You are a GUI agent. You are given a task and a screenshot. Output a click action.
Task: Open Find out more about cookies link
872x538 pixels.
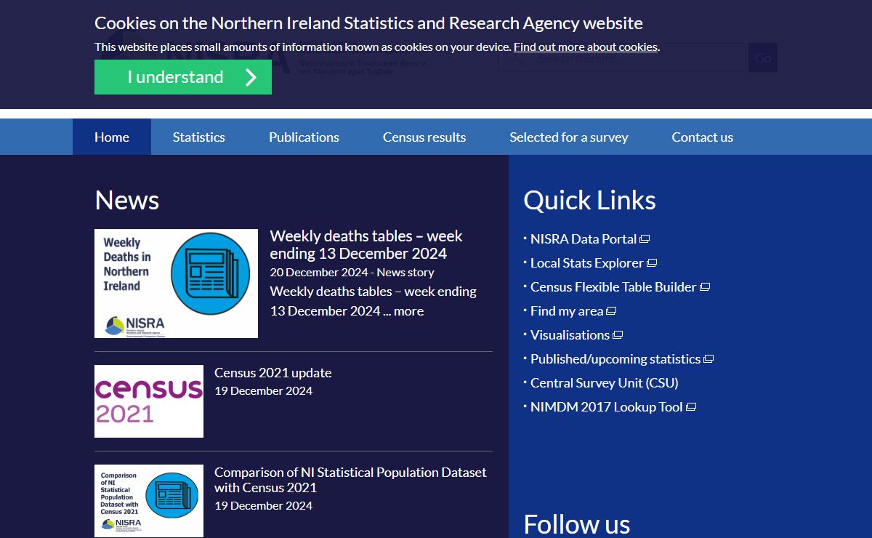pos(586,47)
